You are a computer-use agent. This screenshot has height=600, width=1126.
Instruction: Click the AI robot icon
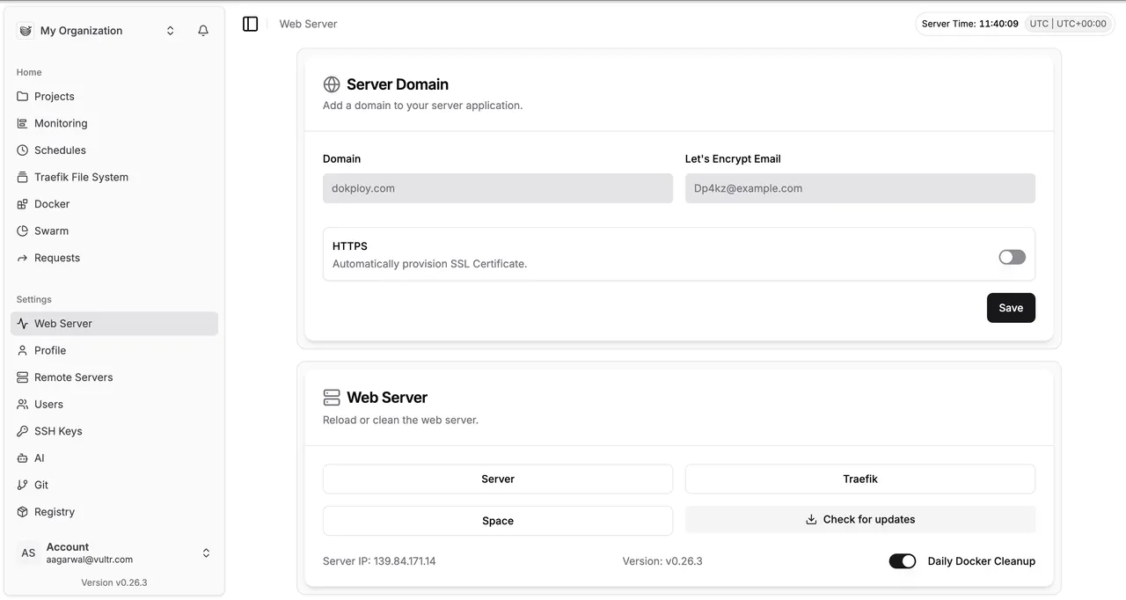pyautogui.click(x=23, y=458)
